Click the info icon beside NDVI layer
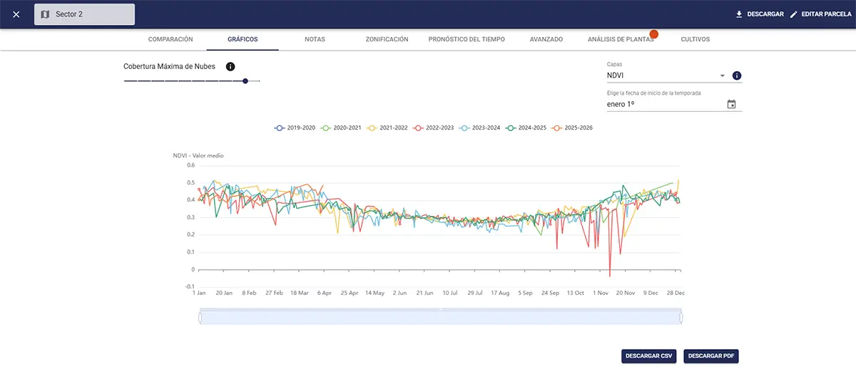 [x=737, y=76]
